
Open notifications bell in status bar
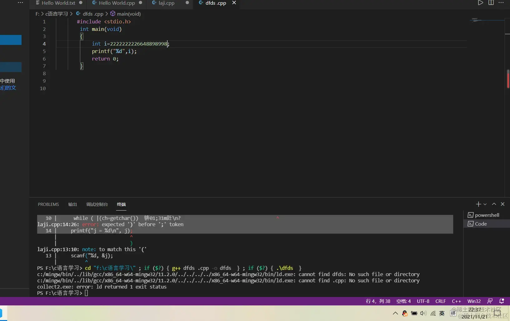click(x=502, y=301)
